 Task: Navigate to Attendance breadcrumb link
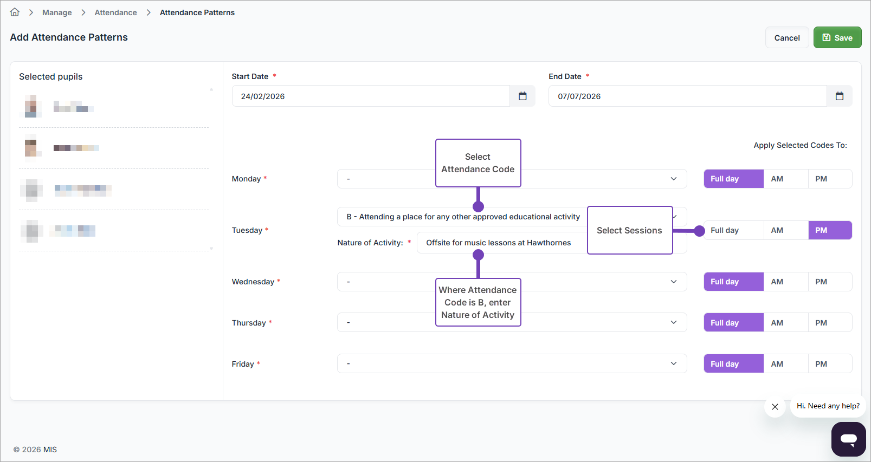[115, 12]
